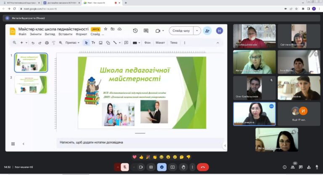
Task: Click the search magnifier in Slides toolbar
Action: coord(14,42)
